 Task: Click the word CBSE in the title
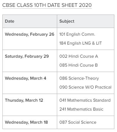point(9,5)
